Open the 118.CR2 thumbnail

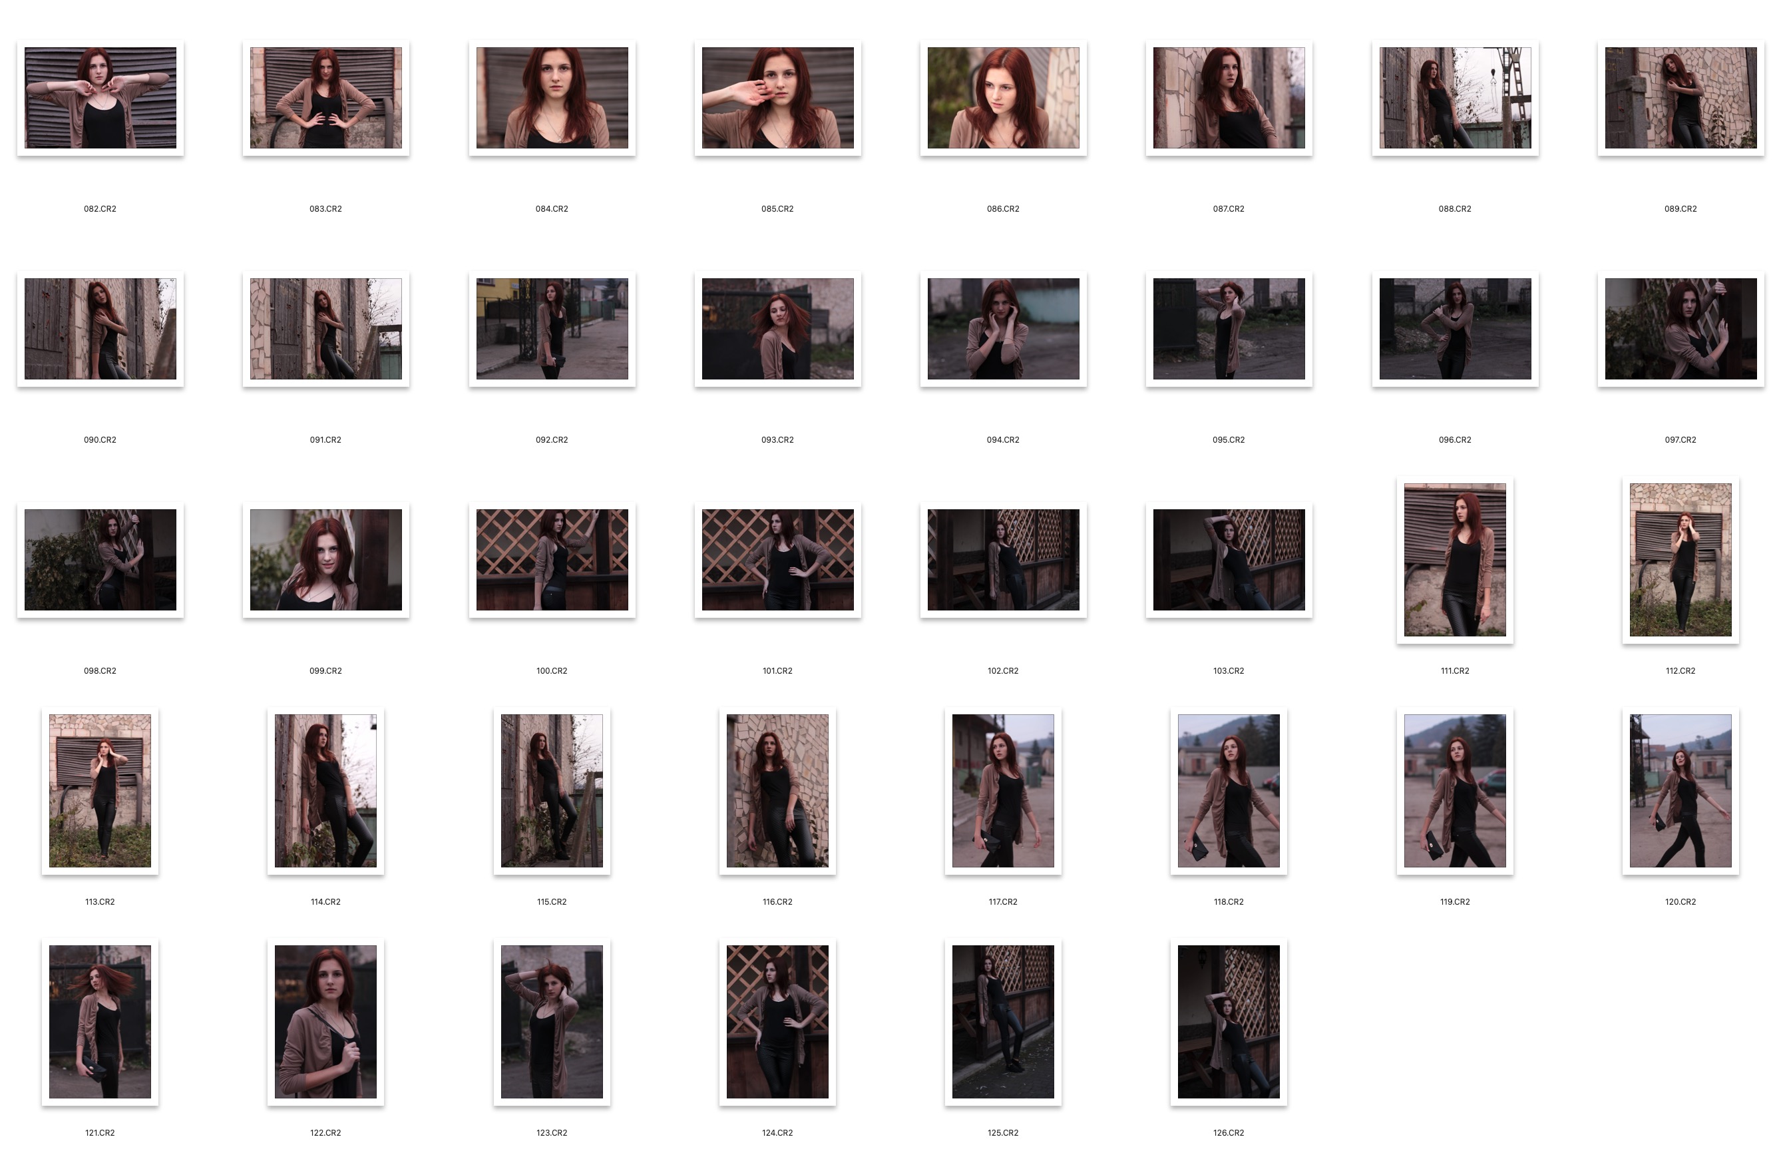tap(1228, 790)
